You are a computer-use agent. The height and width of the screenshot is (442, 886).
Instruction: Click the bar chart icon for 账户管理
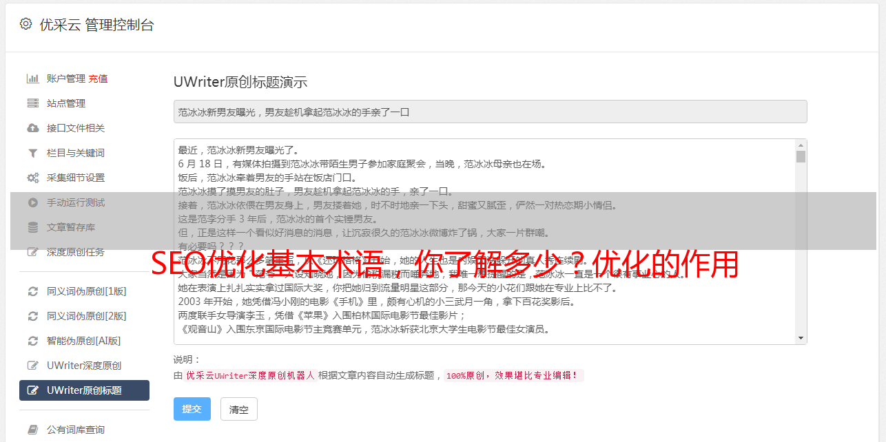(32, 78)
